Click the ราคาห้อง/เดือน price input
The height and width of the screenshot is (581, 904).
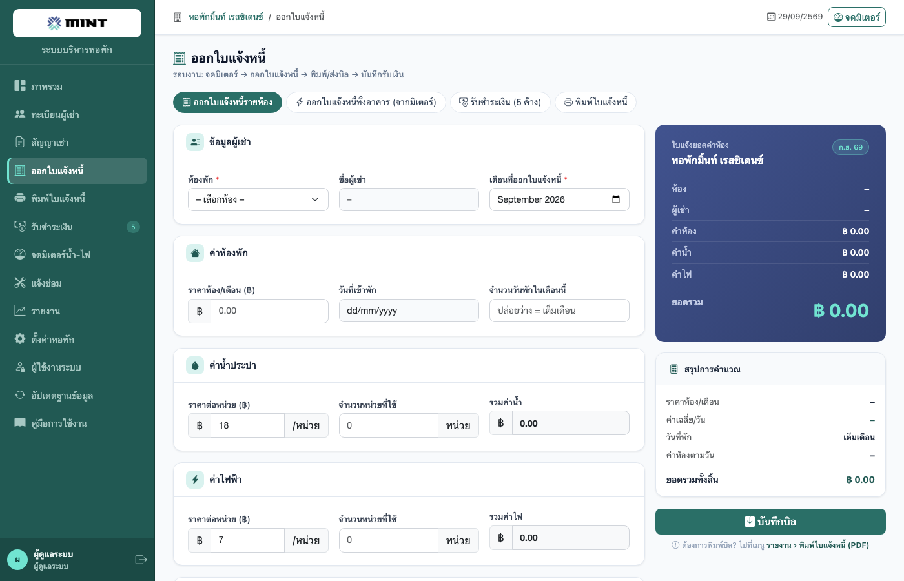[269, 311]
